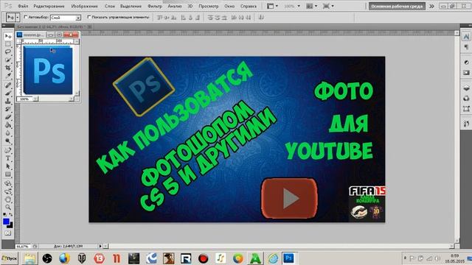The height and width of the screenshot is (265, 472).
Task: Select the Rectangular Marquee tool
Action: [x=8, y=44]
